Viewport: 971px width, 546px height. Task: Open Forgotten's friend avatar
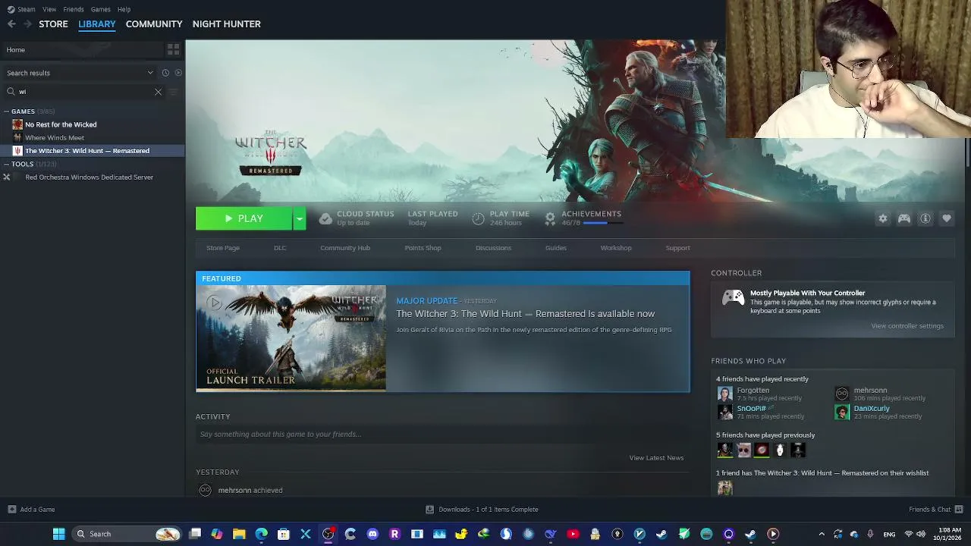[x=725, y=394]
